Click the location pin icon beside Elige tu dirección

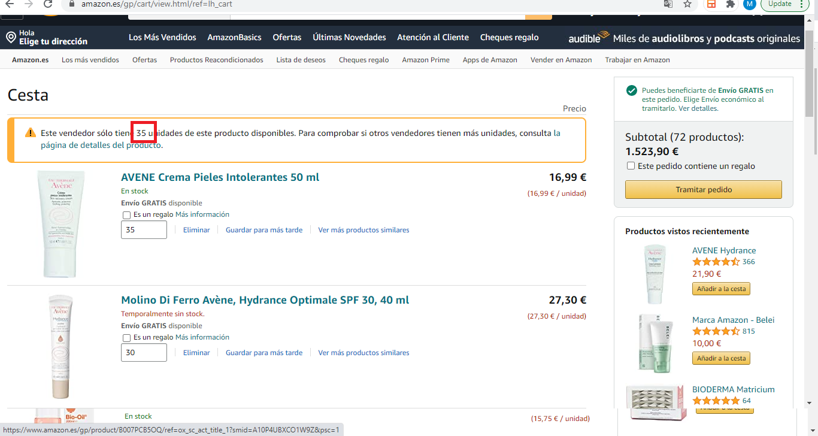point(10,38)
